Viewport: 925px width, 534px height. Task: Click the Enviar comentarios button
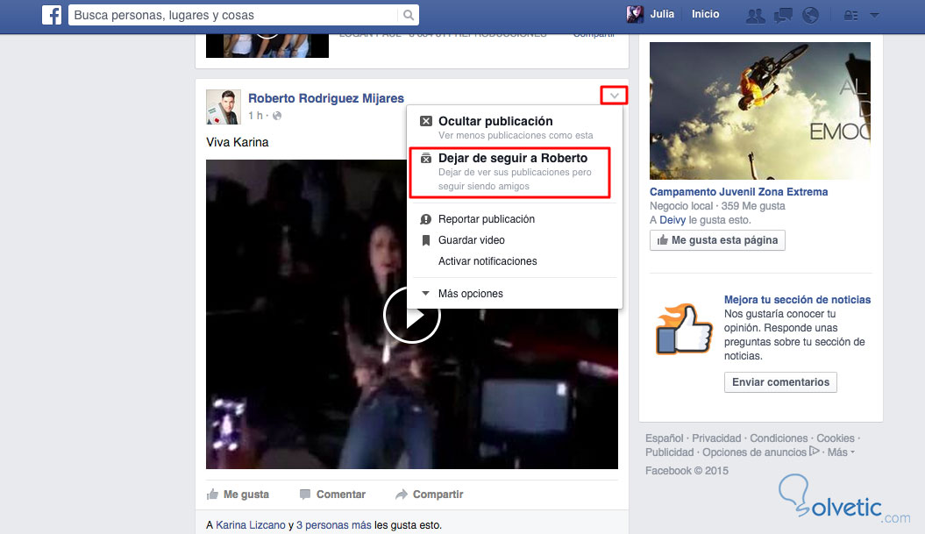[x=780, y=381]
